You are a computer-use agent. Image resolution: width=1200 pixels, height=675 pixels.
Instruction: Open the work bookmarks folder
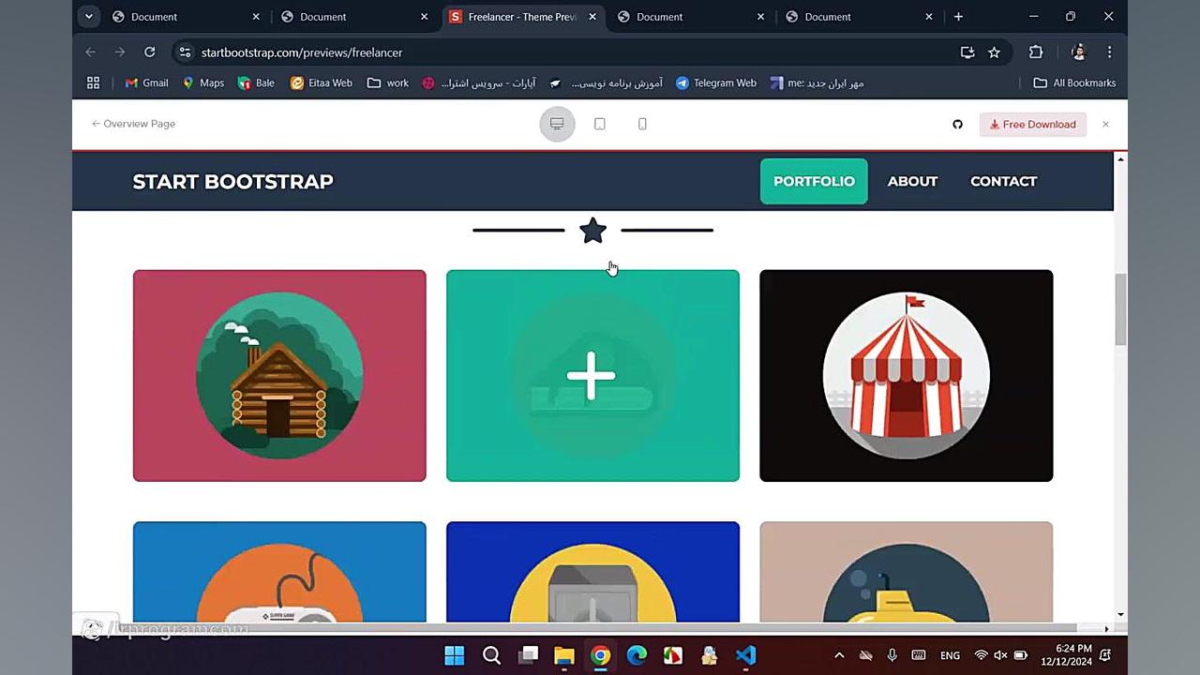coord(388,82)
